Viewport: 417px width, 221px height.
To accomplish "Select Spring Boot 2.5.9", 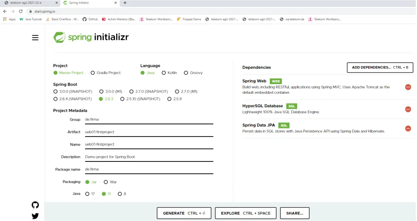I will point(174,99).
